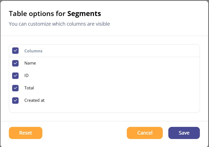Uncheck the Name column checkbox
Viewport: 209px width, 147px height.
coord(15,63)
